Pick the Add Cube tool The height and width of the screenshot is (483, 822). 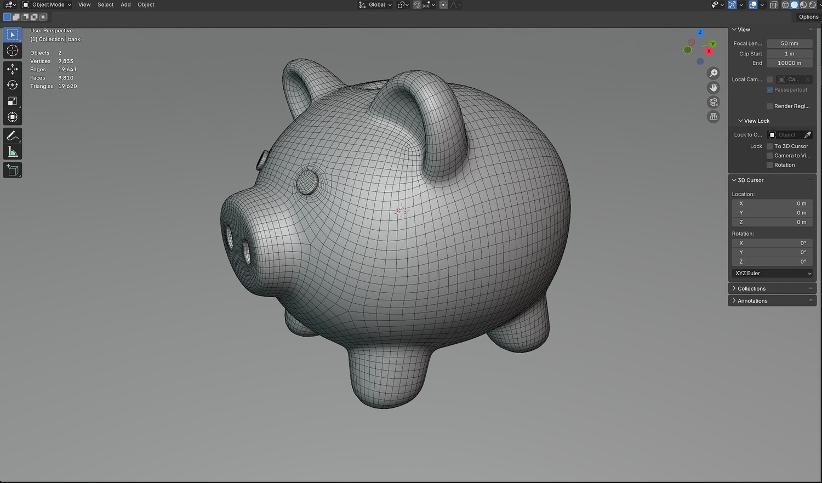(12, 170)
